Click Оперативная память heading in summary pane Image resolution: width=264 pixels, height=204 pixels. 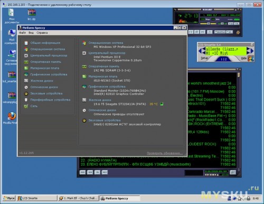tap(103, 66)
